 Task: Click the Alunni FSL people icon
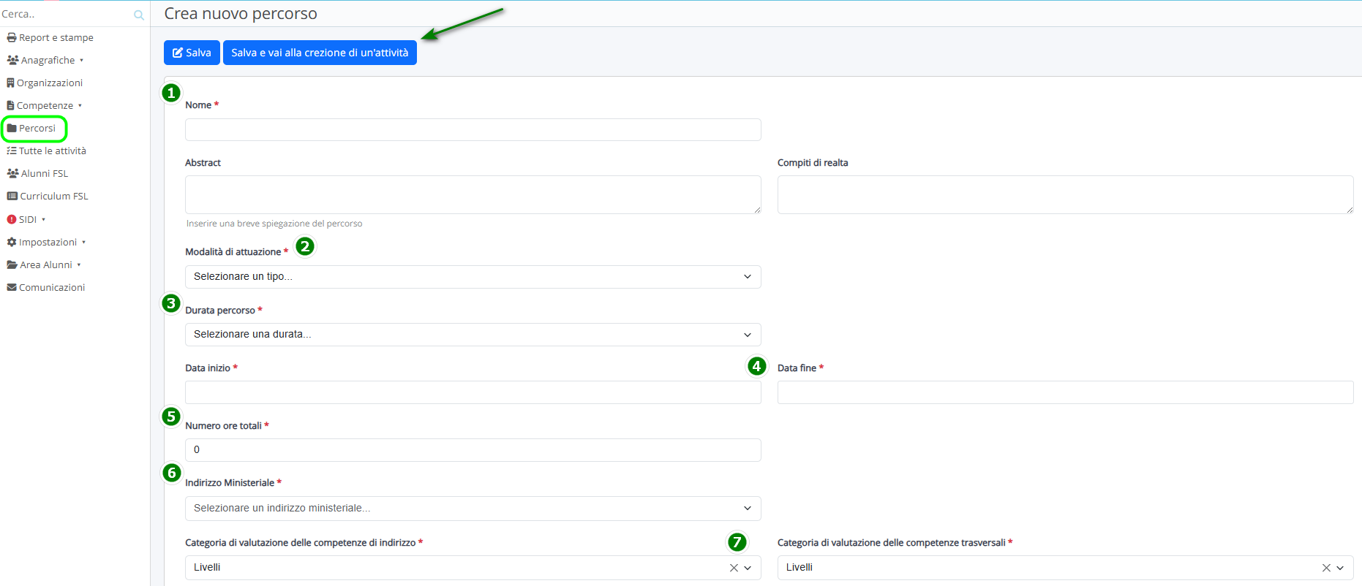(12, 173)
